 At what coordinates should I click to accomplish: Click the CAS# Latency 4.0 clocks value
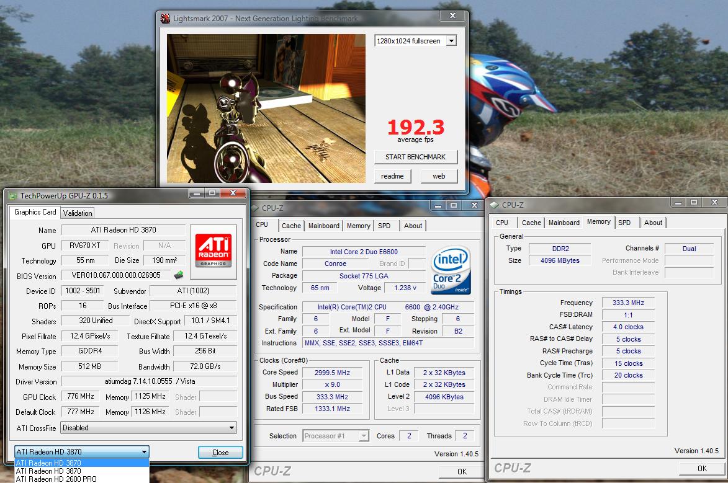pos(628,327)
